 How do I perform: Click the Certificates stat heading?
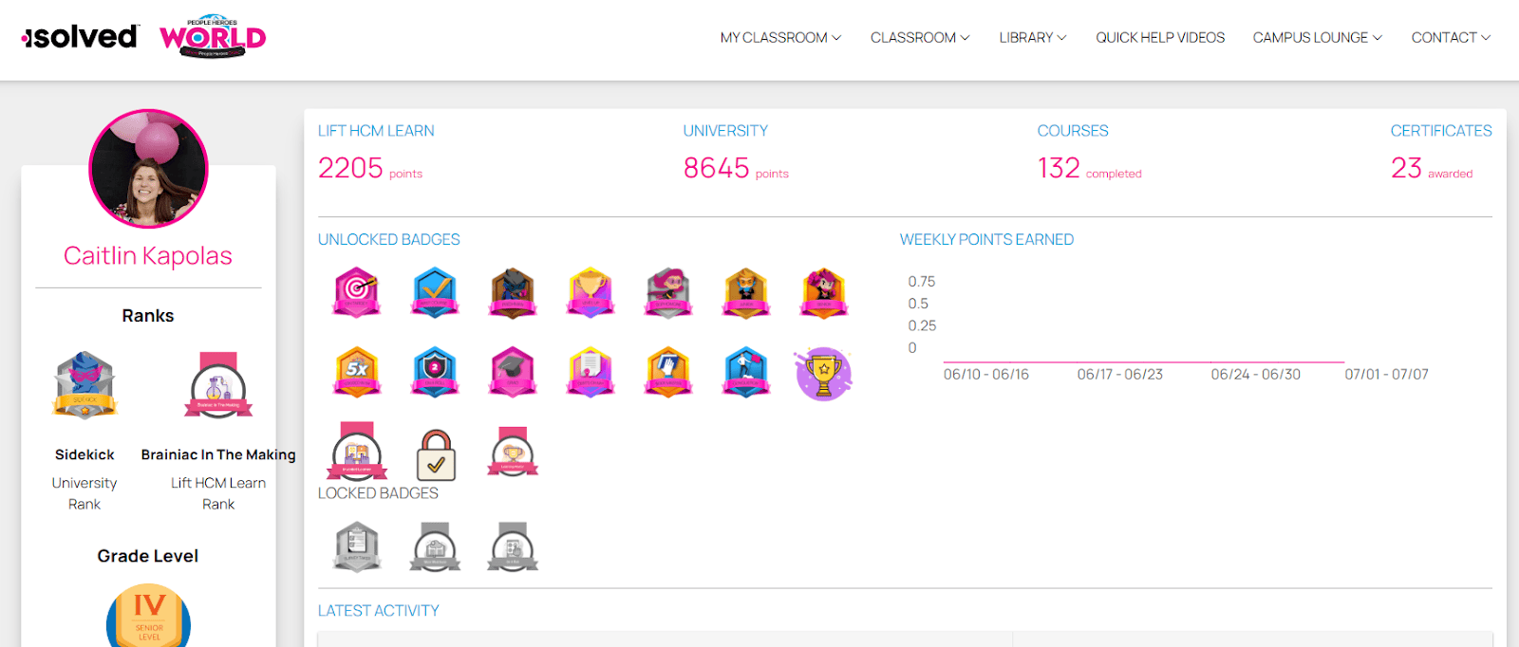1441,131
